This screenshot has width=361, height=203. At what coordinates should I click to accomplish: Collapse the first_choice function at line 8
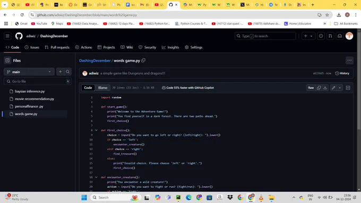click(96, 130)
